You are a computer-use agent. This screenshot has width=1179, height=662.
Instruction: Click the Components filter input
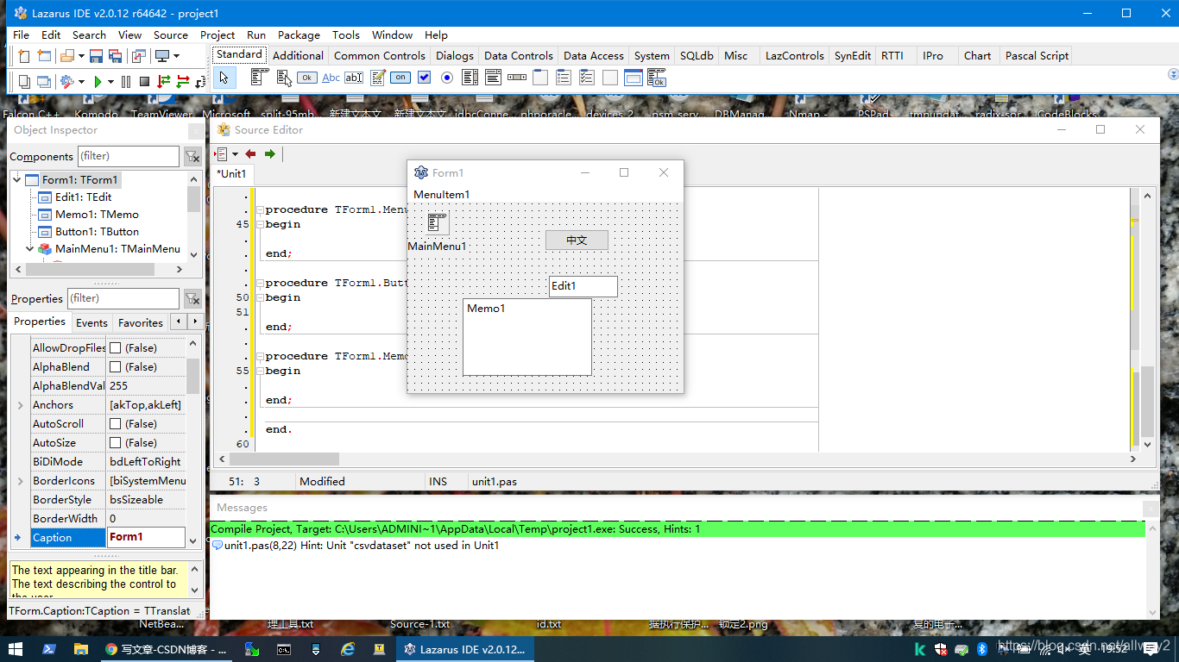(129, 156)
